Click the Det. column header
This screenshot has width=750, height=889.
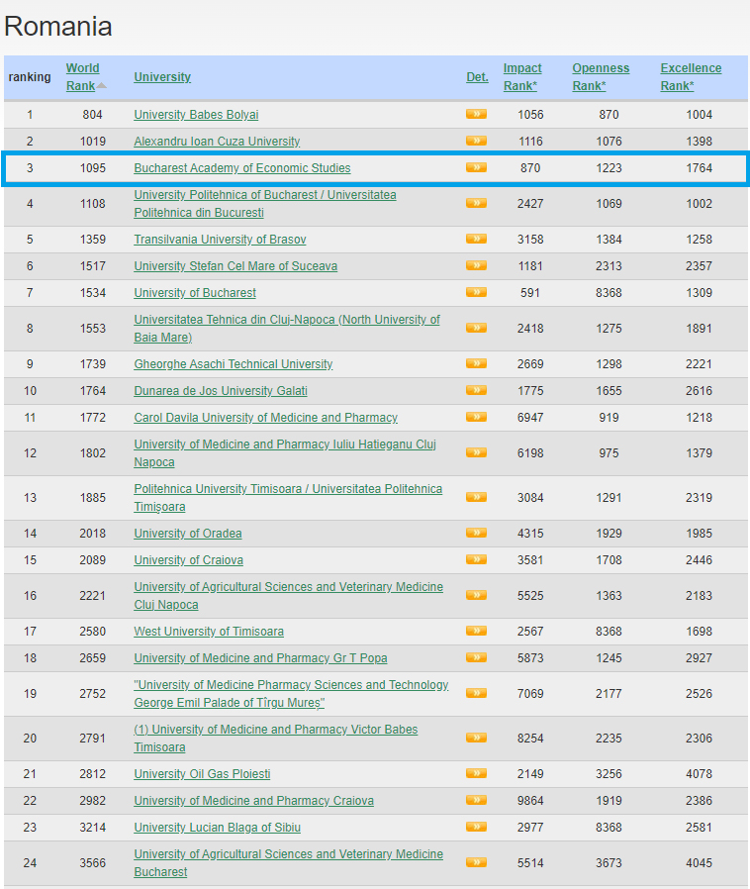[x=477, y=77]
